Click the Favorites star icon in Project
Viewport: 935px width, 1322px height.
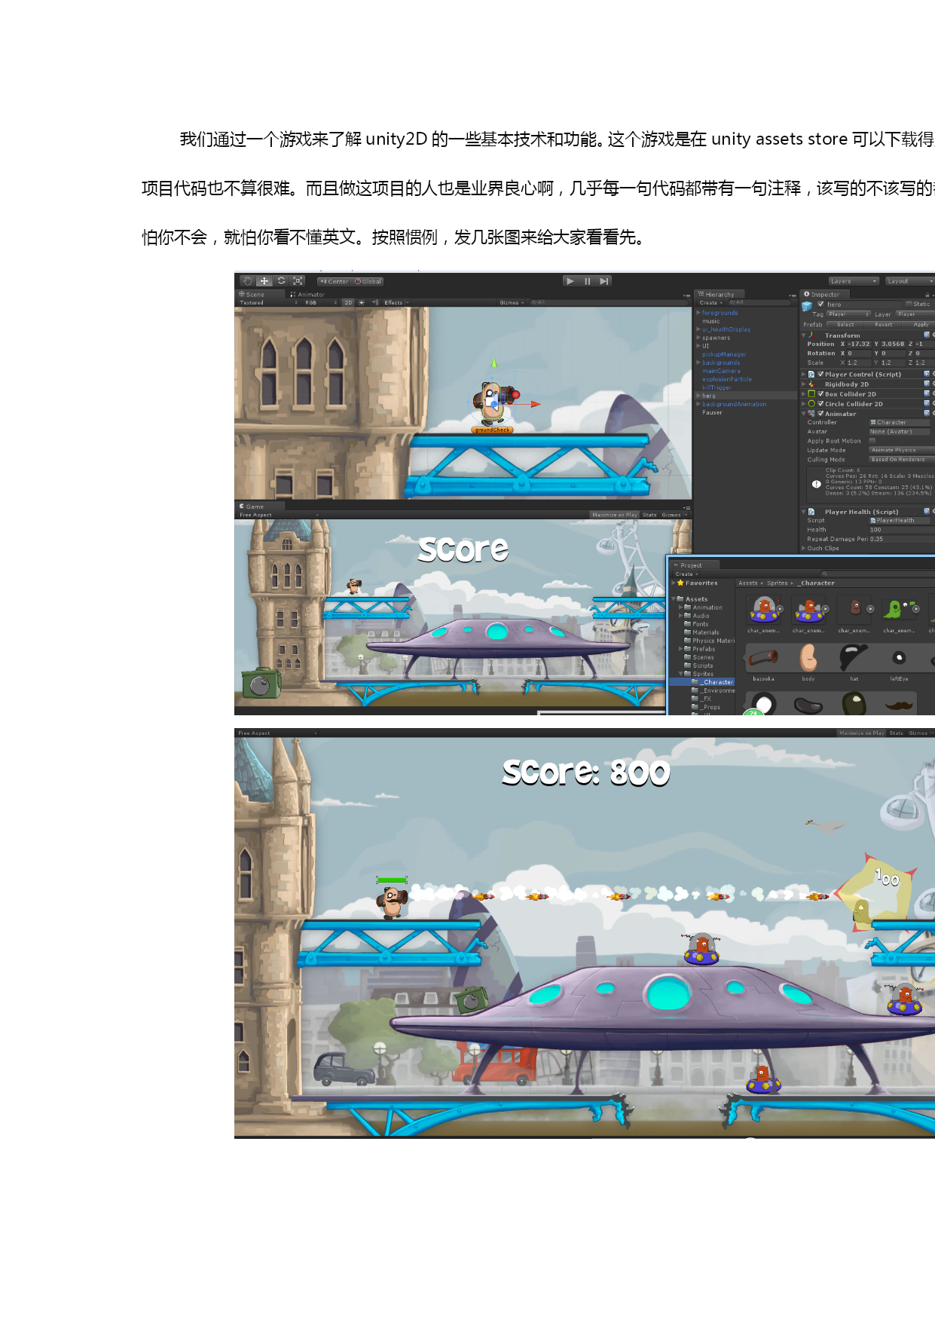(x=680, y=583)
